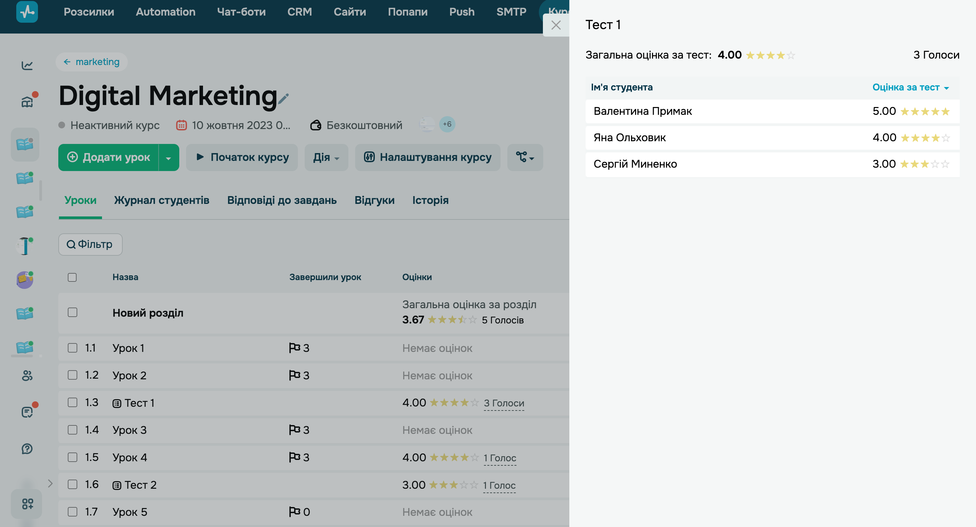Click the pencil icon beside Digital Marketing
Viewport: 976px width, 527px height.
pos(283,99)
